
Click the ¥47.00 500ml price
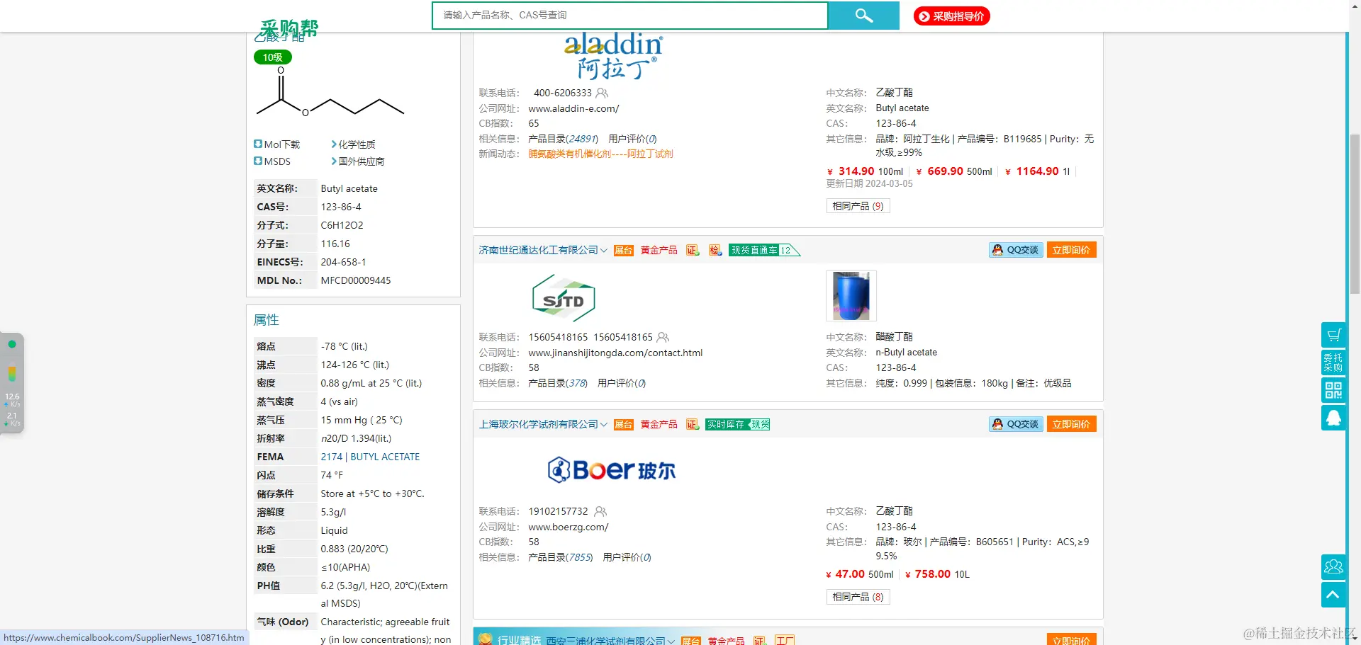click(x=860, y=574)
